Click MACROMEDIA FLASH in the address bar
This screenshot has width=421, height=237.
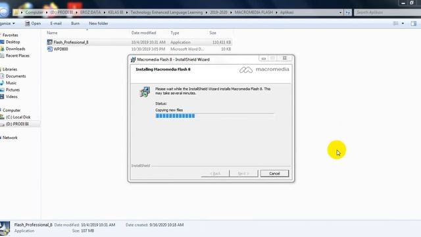click(254, 13)
